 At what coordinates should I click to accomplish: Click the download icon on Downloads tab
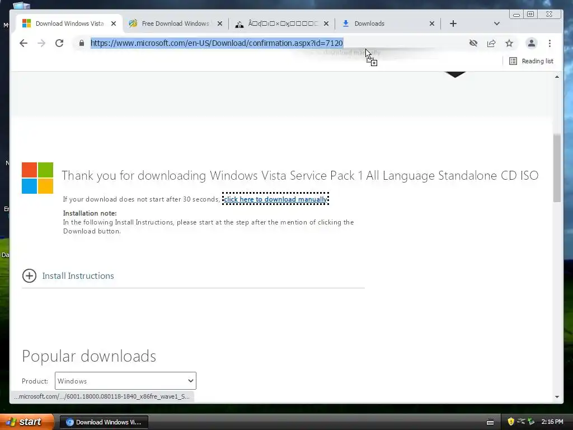346,24
